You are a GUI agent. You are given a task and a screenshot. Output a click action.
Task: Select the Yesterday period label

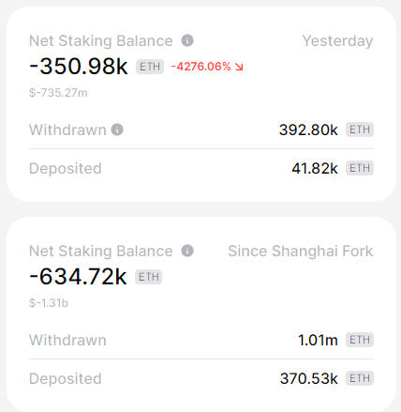[337, 41]
